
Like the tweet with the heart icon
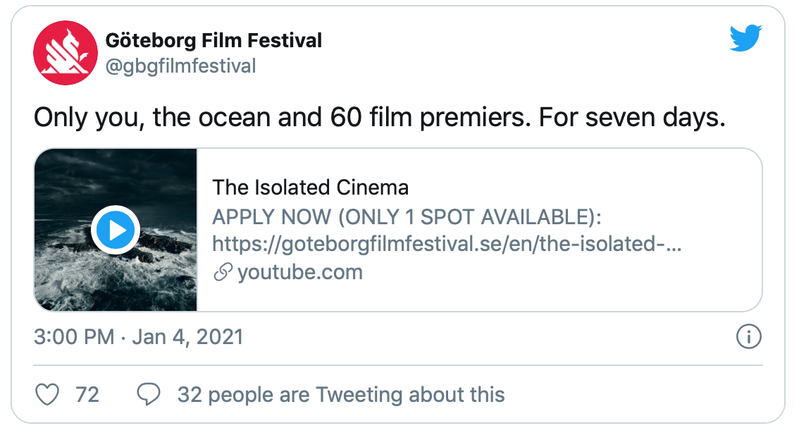47,394
